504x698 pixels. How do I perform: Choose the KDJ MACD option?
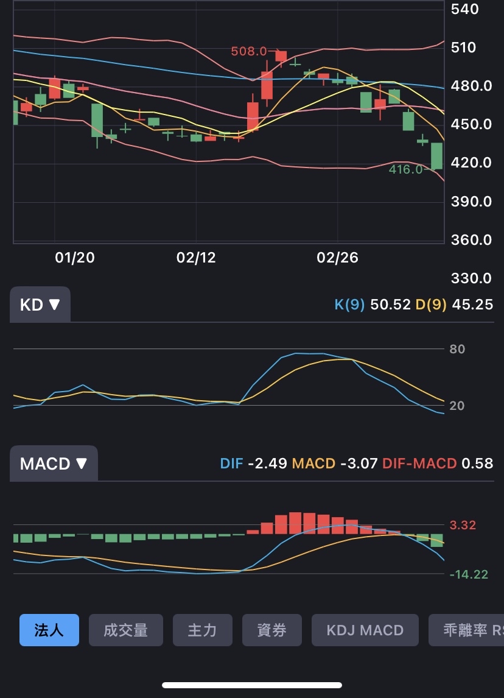coord(365,630)
